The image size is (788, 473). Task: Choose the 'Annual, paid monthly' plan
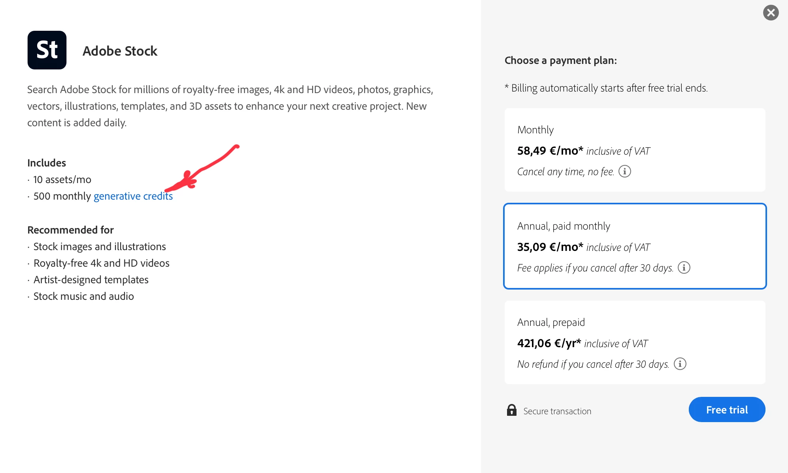(x=635, y=246)
